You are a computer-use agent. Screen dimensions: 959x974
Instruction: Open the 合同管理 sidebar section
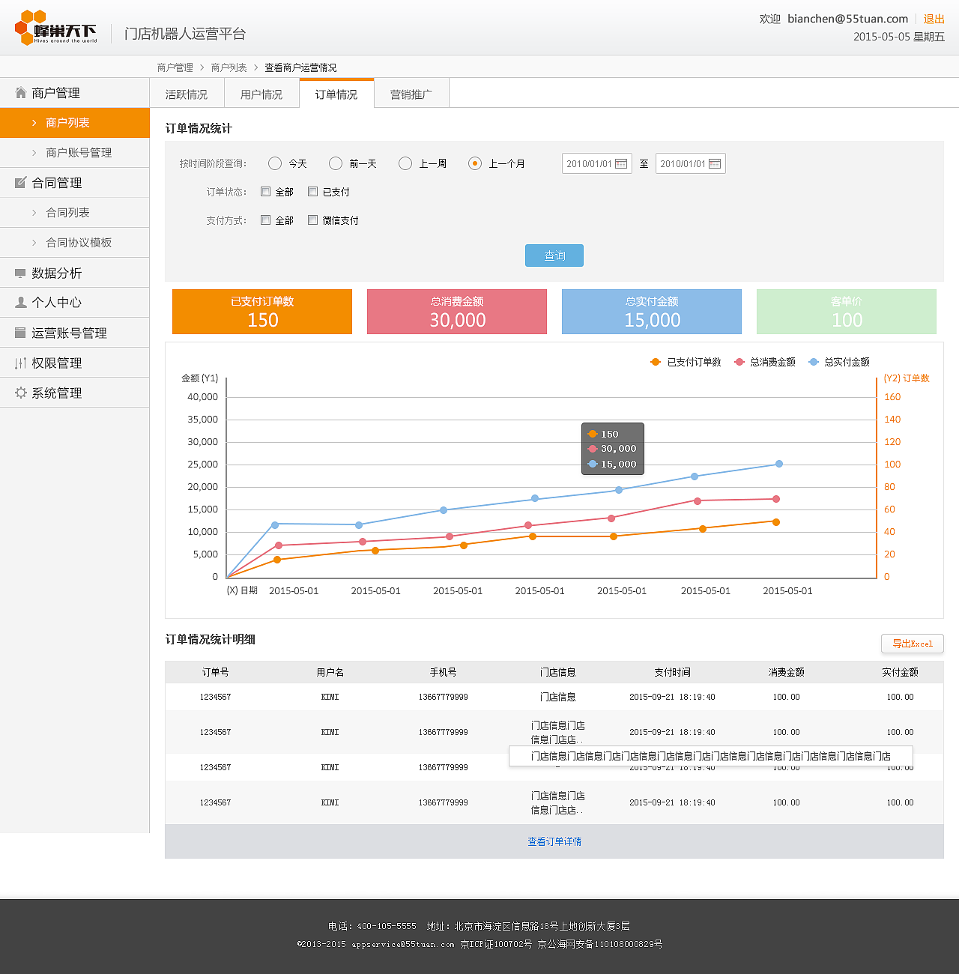tap(75, 183)
